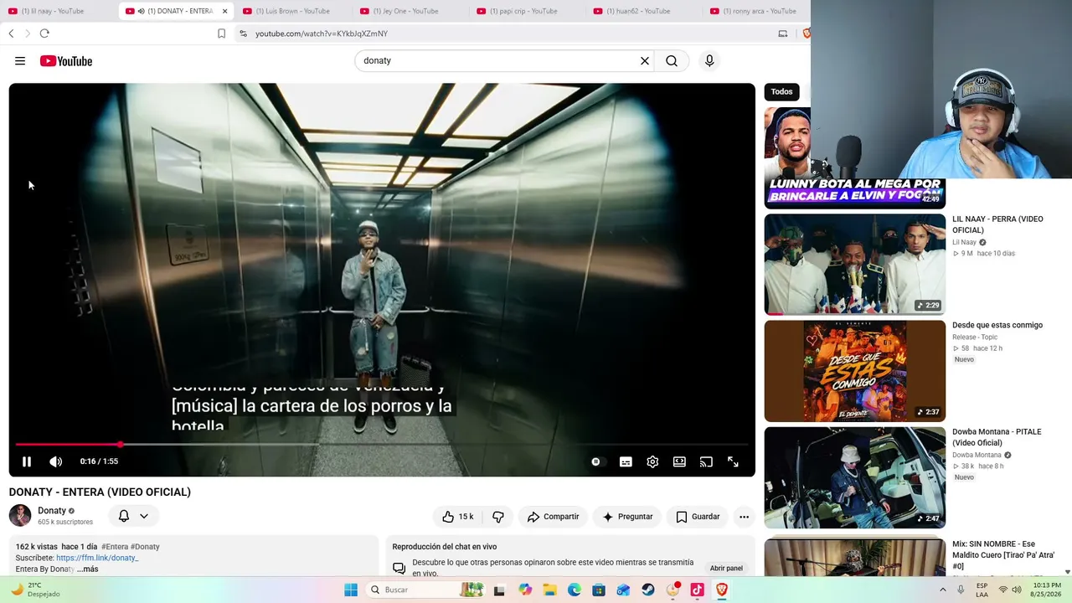Switch to the huan62 YouTube tab
The height and width of the screenshot is (603, 1072).
643,11
